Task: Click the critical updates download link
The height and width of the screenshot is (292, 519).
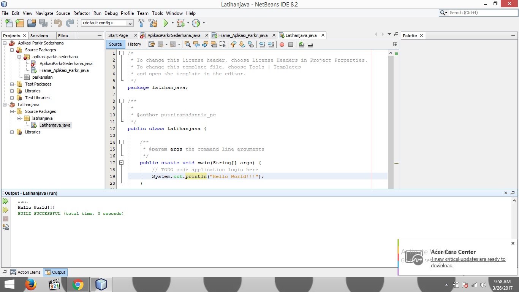Action: tap(468, 262)
